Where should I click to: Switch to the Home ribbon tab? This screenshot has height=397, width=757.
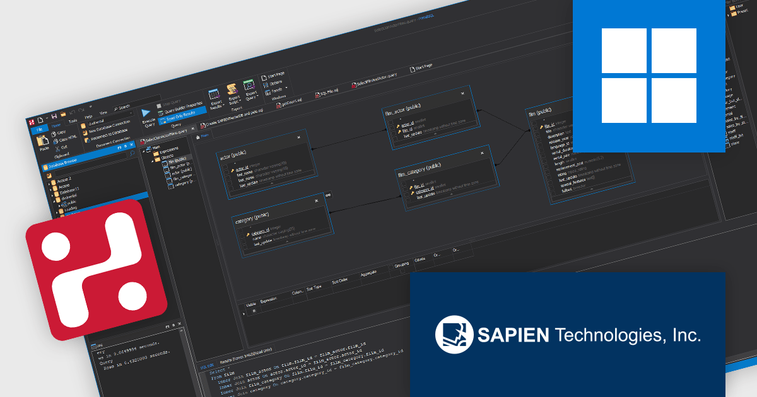pos(56,125)
